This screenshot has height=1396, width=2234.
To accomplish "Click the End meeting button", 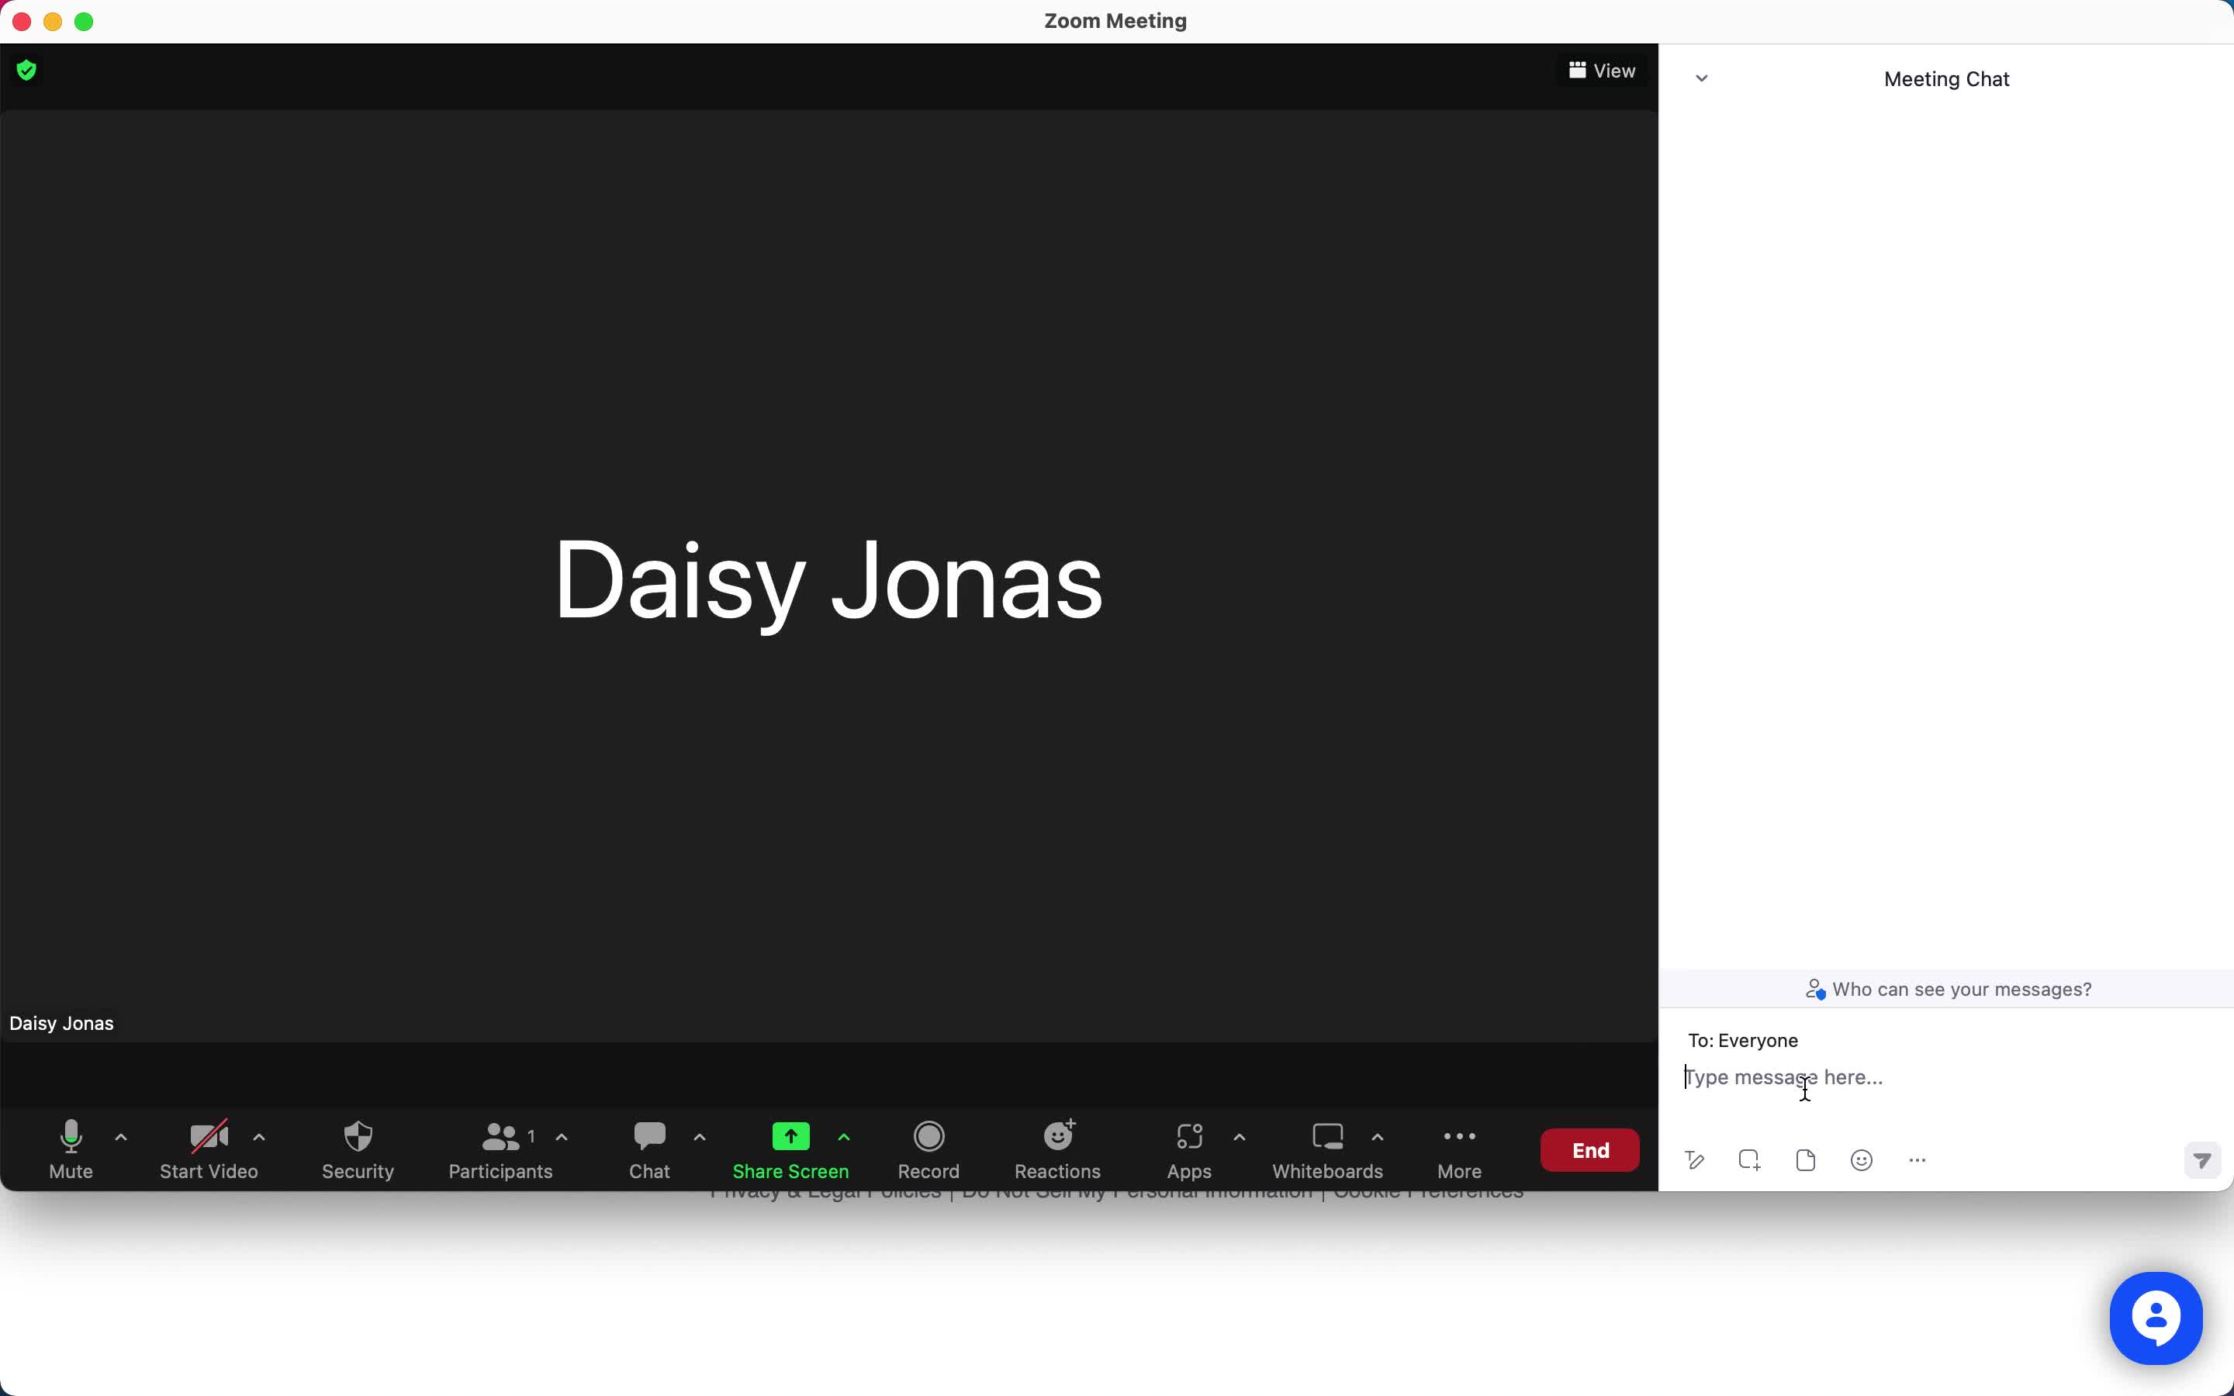I will 1589,1150.
